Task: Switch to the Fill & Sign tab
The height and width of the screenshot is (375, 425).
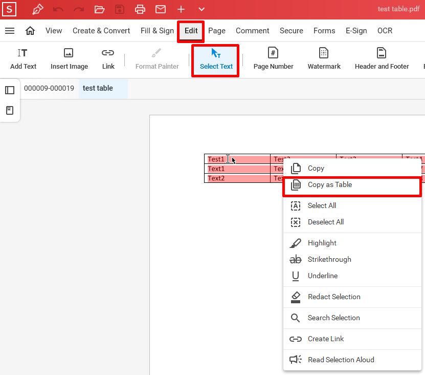Action: 157,31
